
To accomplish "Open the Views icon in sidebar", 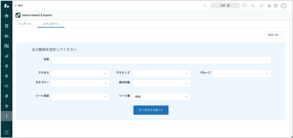I will pos(7,26).
